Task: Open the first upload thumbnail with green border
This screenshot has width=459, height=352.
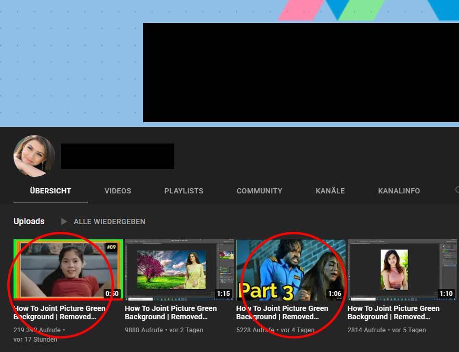Action: 67,269
